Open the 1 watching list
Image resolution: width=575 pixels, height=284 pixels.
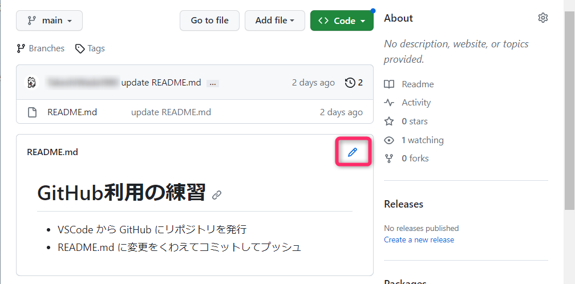tap(422, 140)
